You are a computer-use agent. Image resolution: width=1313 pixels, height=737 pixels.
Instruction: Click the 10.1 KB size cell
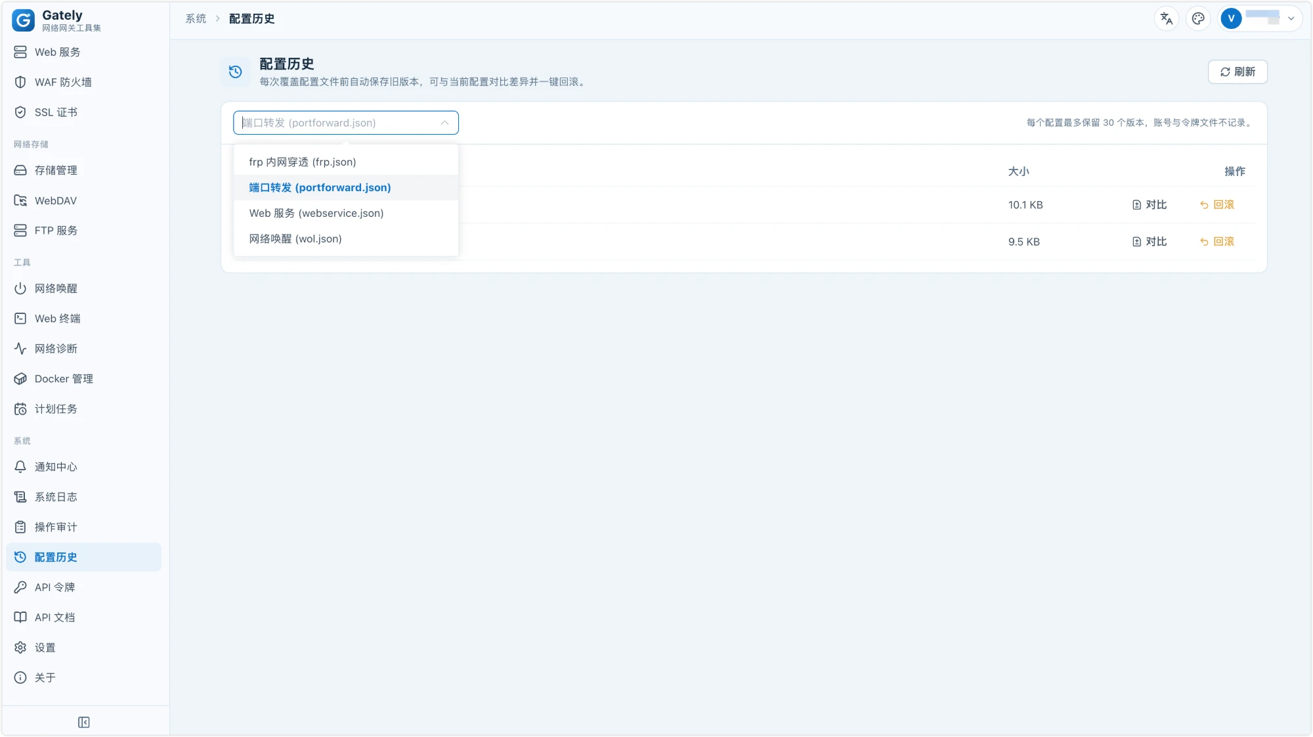coord(1025,205)
